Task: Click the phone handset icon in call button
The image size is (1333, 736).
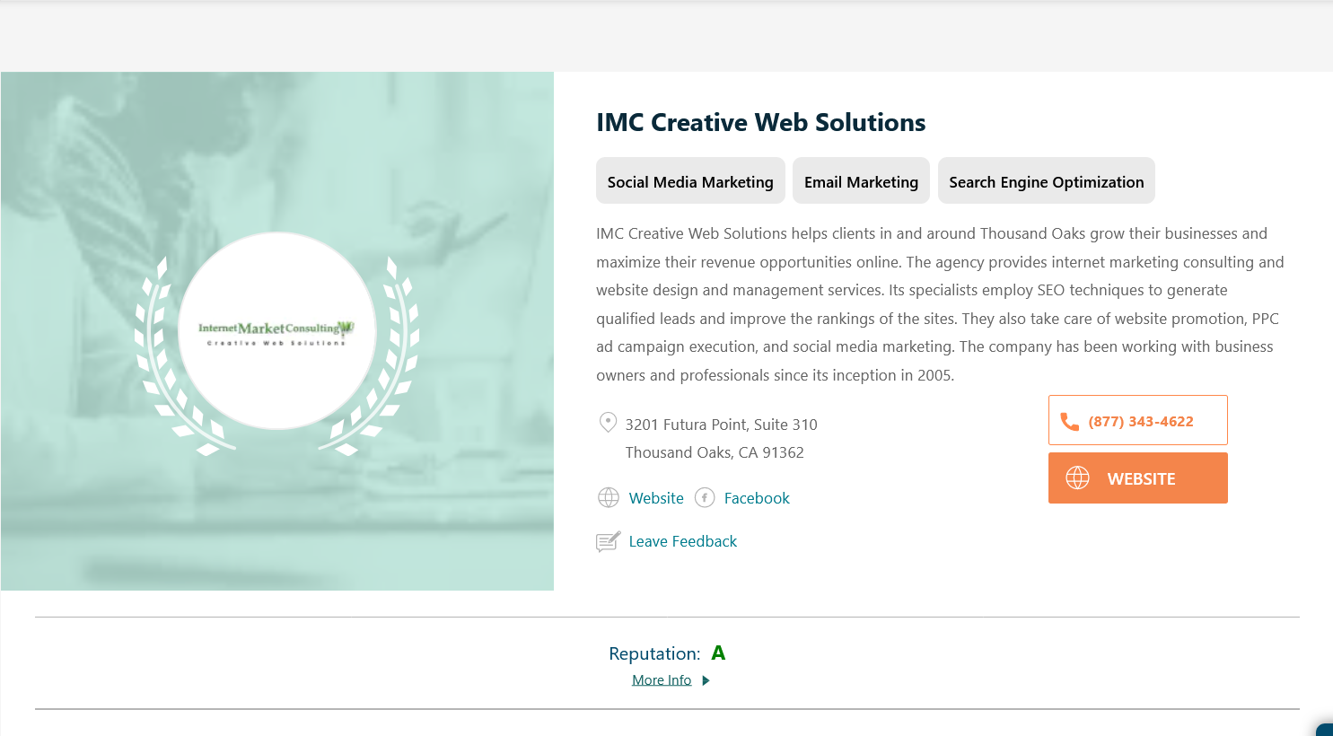Action: (1069, 421)
